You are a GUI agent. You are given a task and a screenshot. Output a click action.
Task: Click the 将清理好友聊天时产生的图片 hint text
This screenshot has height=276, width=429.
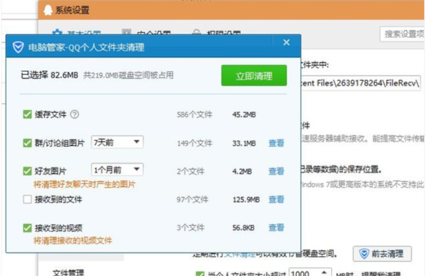point(84,184)
